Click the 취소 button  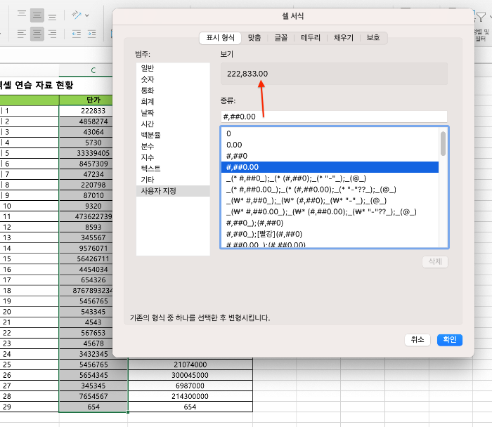coord(417,339)
